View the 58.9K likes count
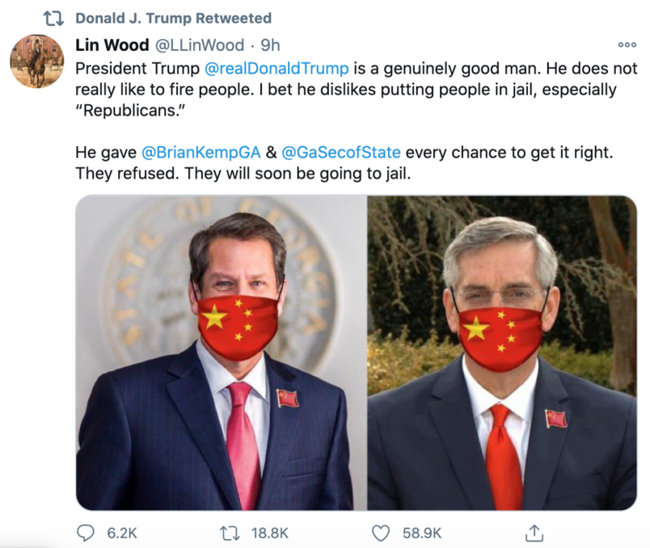 422,533
